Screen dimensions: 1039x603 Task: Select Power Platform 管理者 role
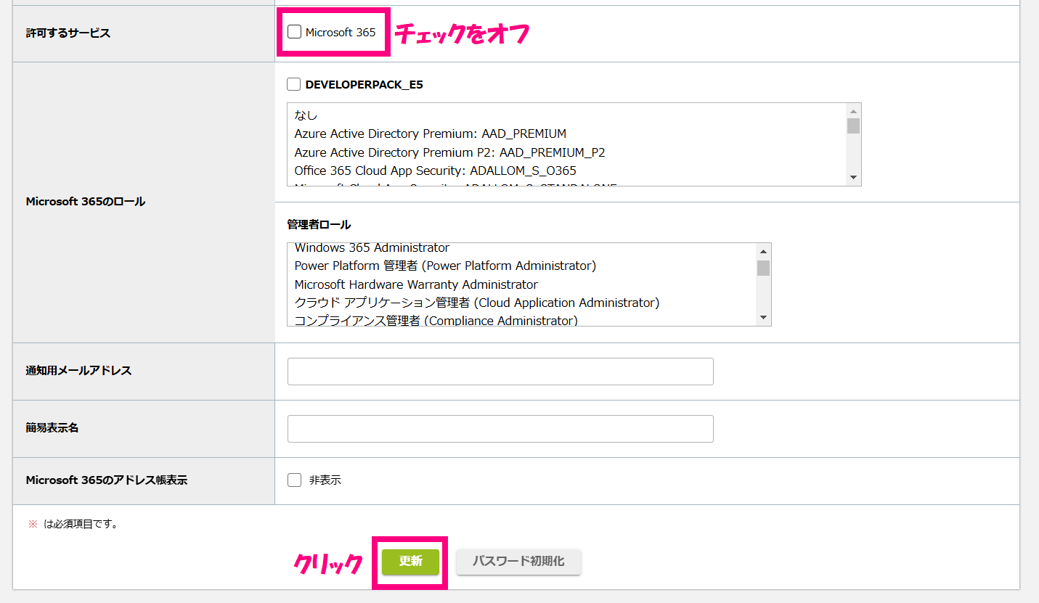[x=445, y=266]
